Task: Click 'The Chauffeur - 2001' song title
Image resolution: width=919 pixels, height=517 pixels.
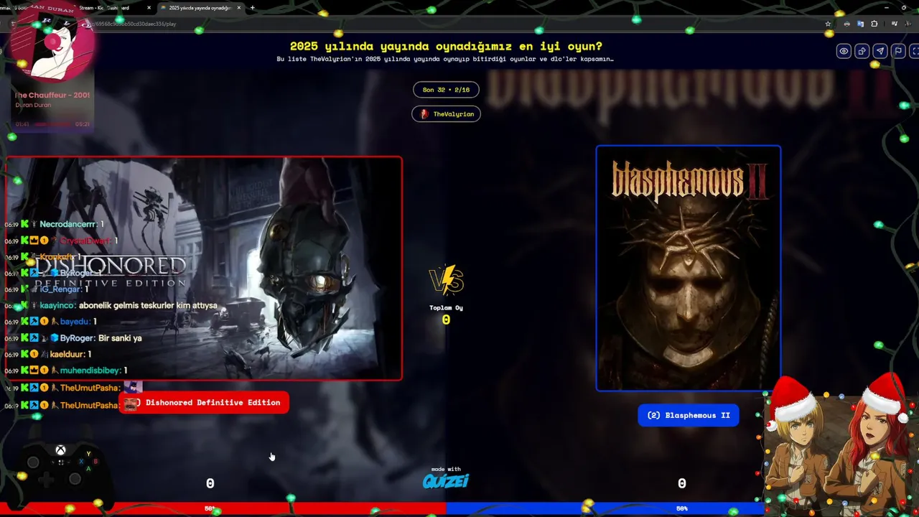Action: click(52, 95)
